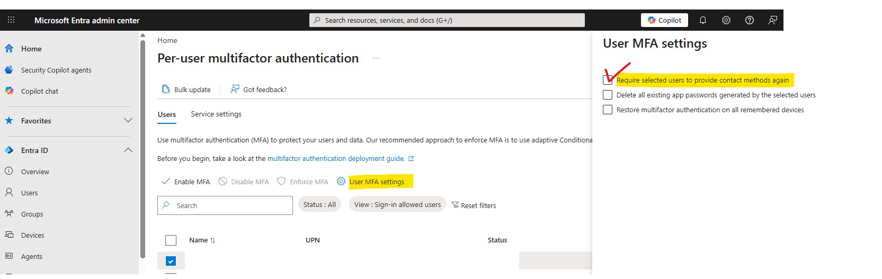Viewport: 882px width, 279px height.
Task: Click the feedback person icon in header
Action: coord(773,20)
